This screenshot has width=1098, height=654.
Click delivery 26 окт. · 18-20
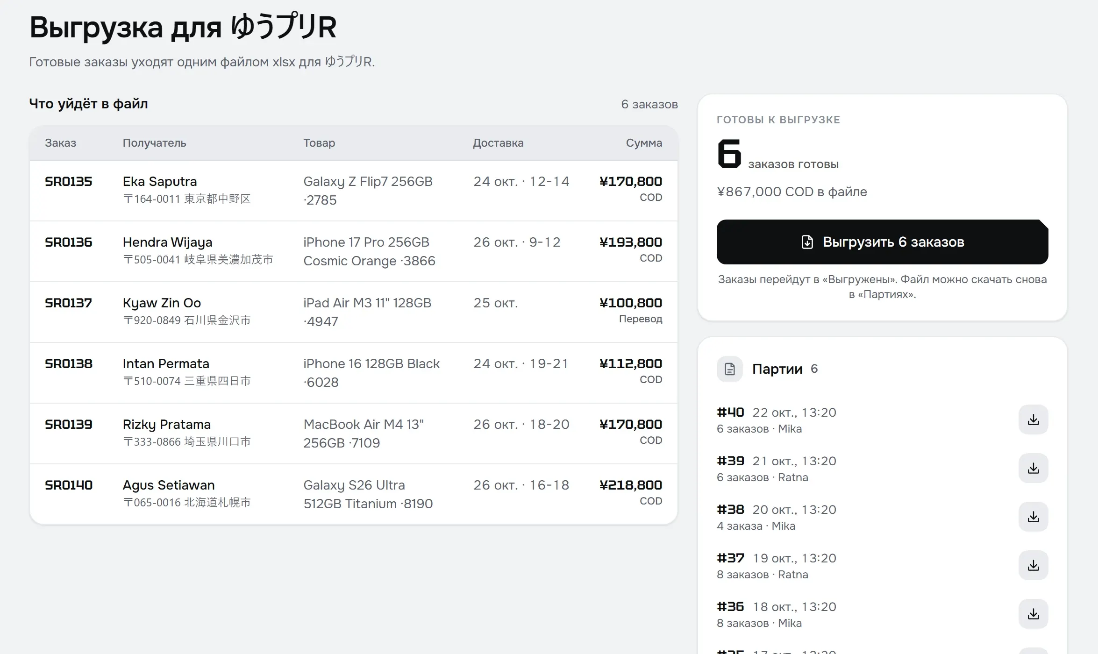click(x=521, y=424)
